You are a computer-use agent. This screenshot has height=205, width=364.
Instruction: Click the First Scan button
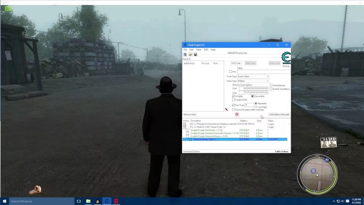(236, 63)
